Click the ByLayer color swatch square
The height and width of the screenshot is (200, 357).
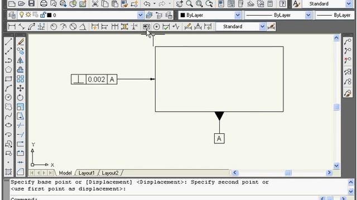click(182, 15)
